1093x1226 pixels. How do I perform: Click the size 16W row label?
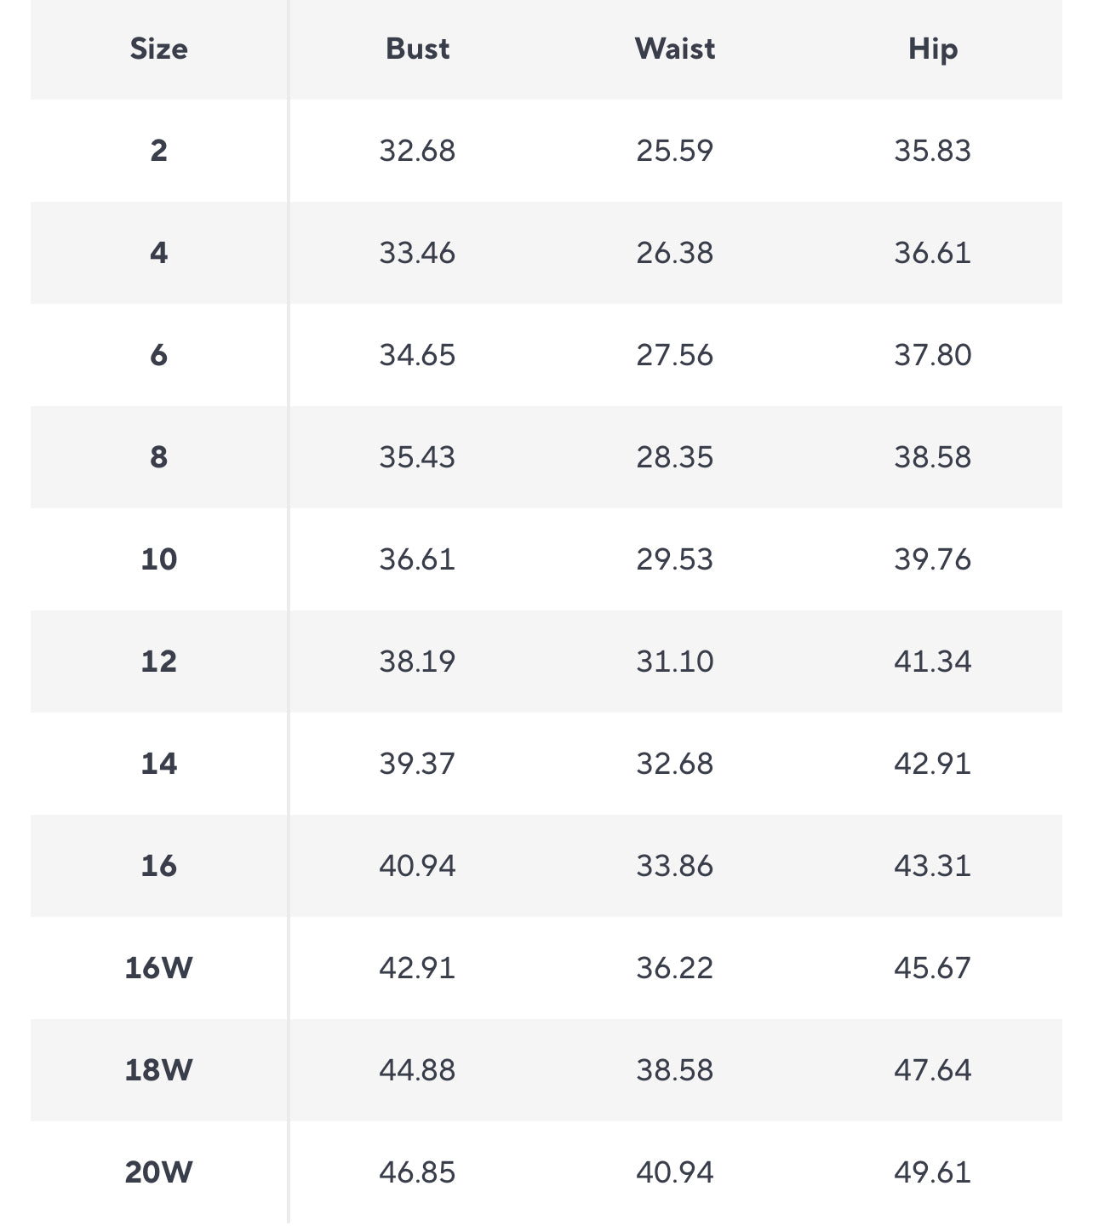coord(159,968)
